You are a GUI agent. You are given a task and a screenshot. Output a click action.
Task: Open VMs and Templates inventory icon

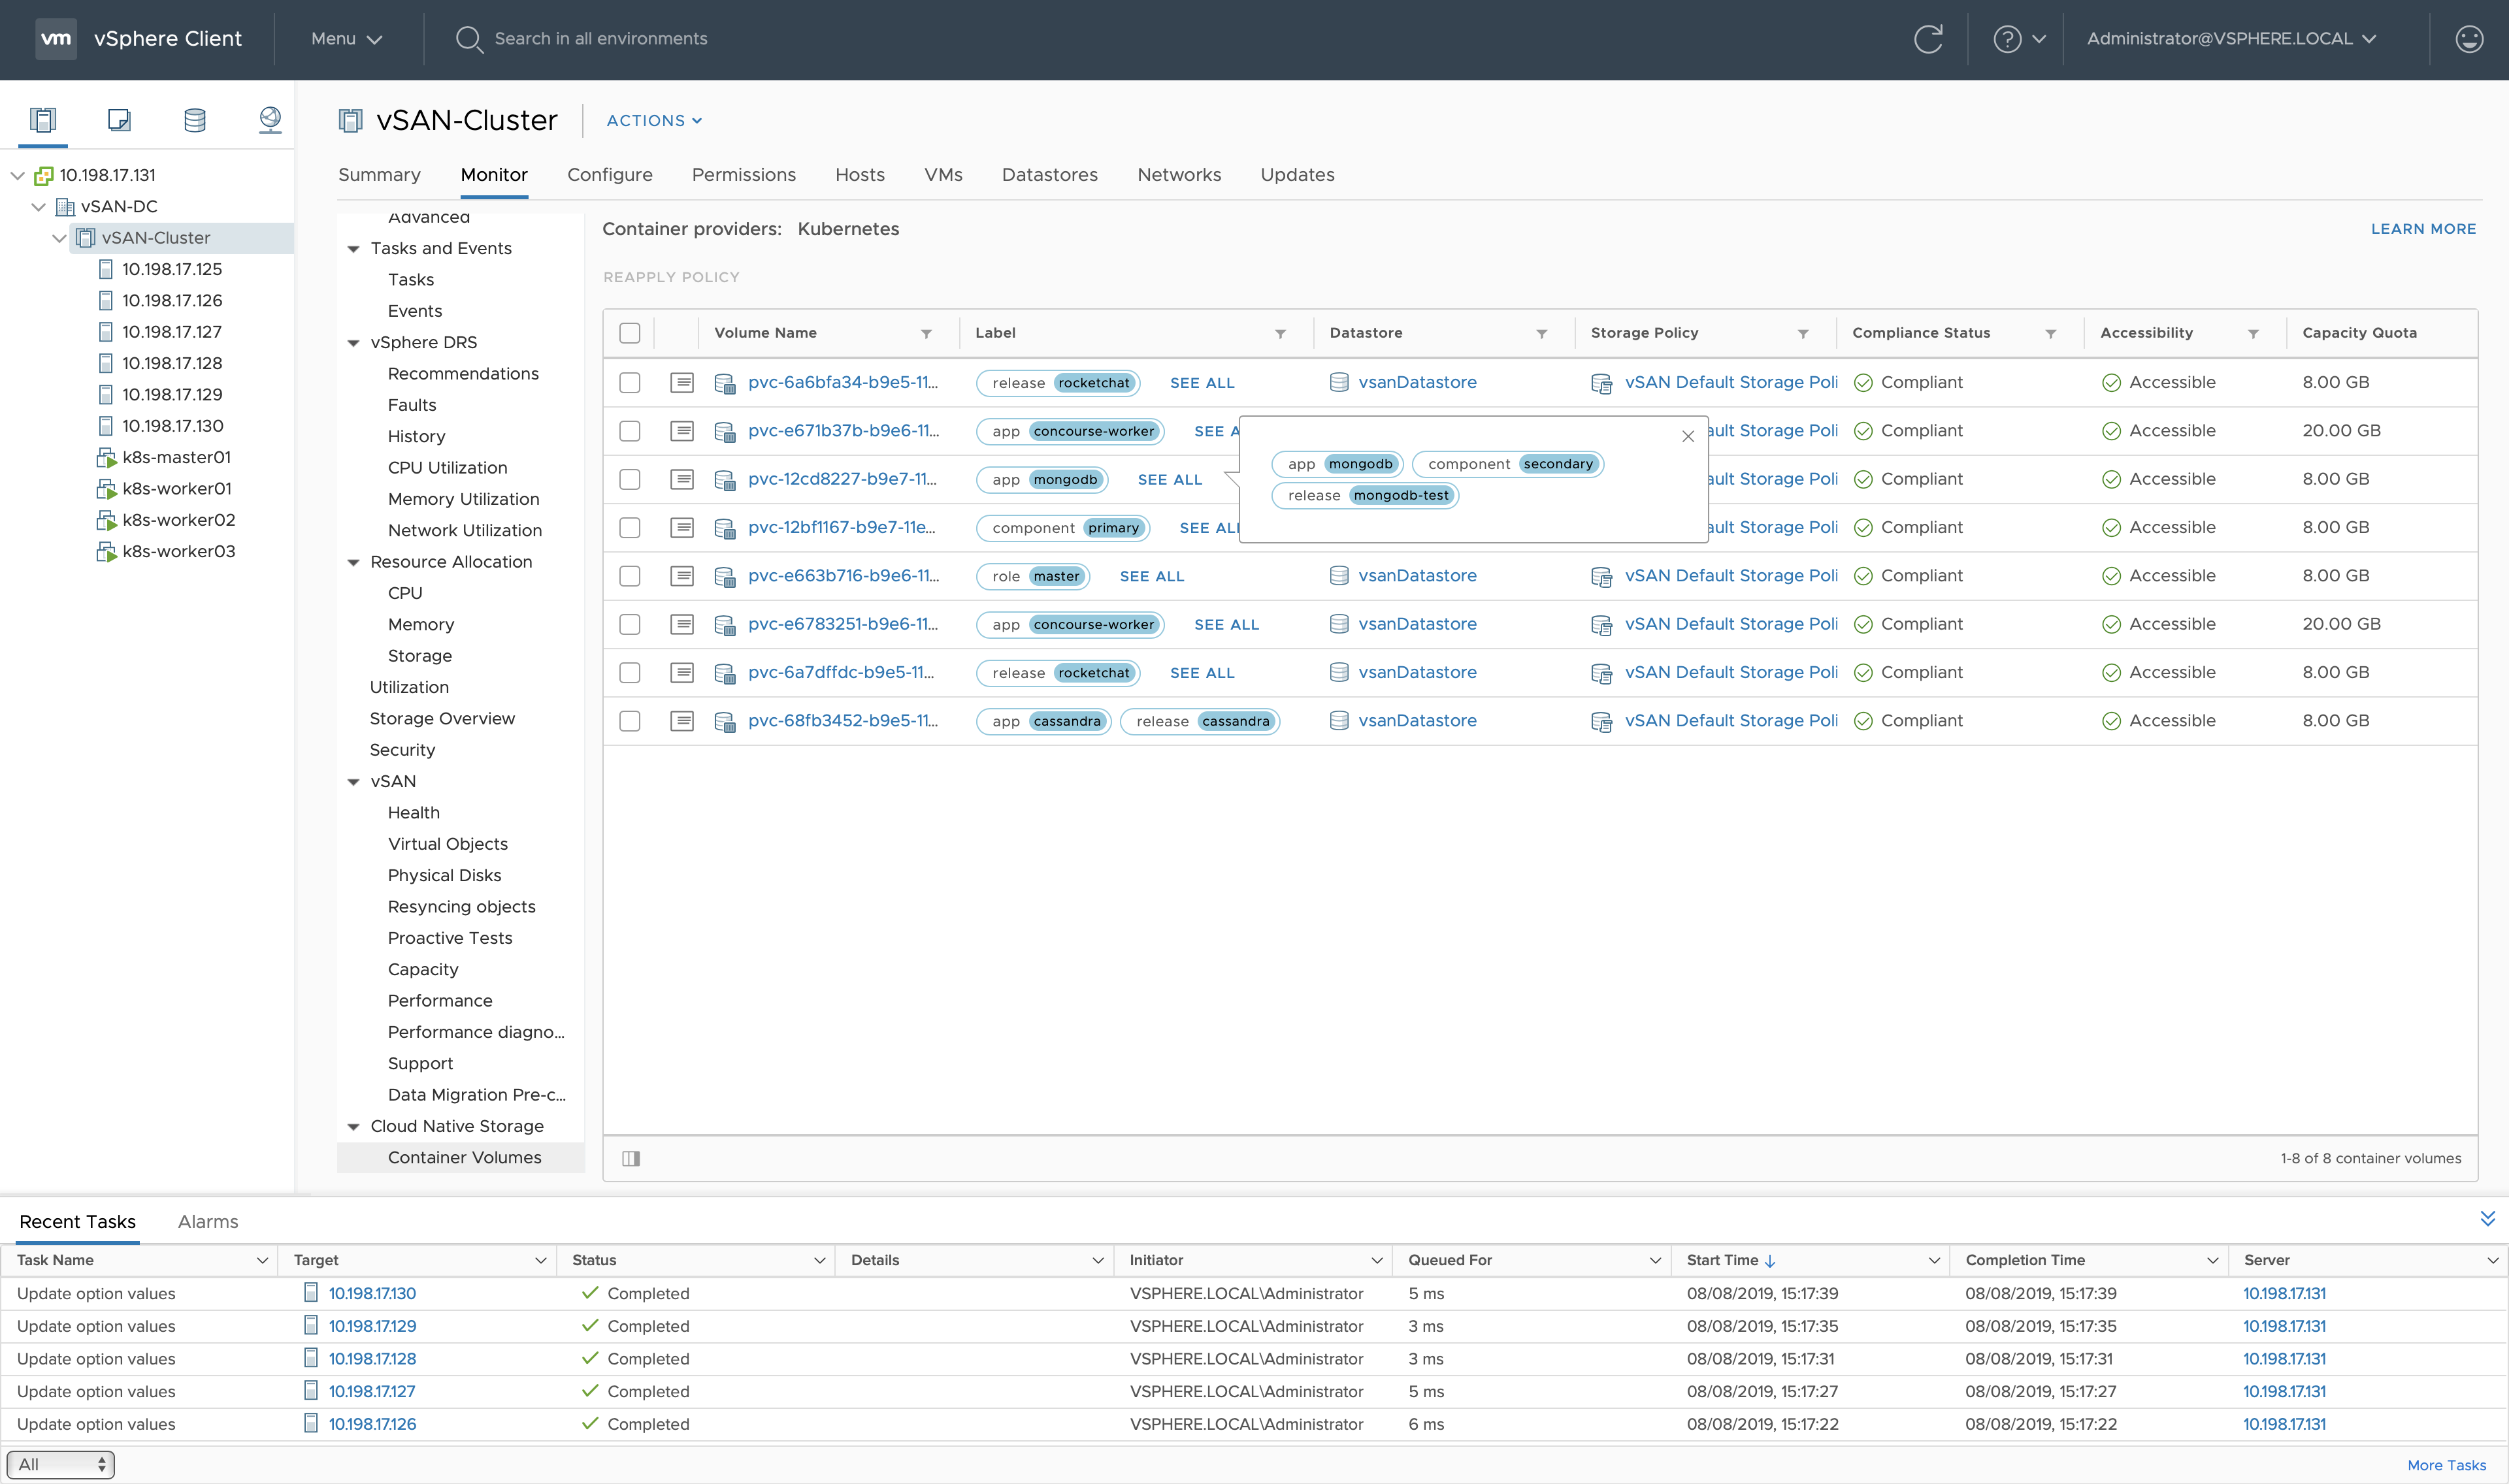pos(118,120)
